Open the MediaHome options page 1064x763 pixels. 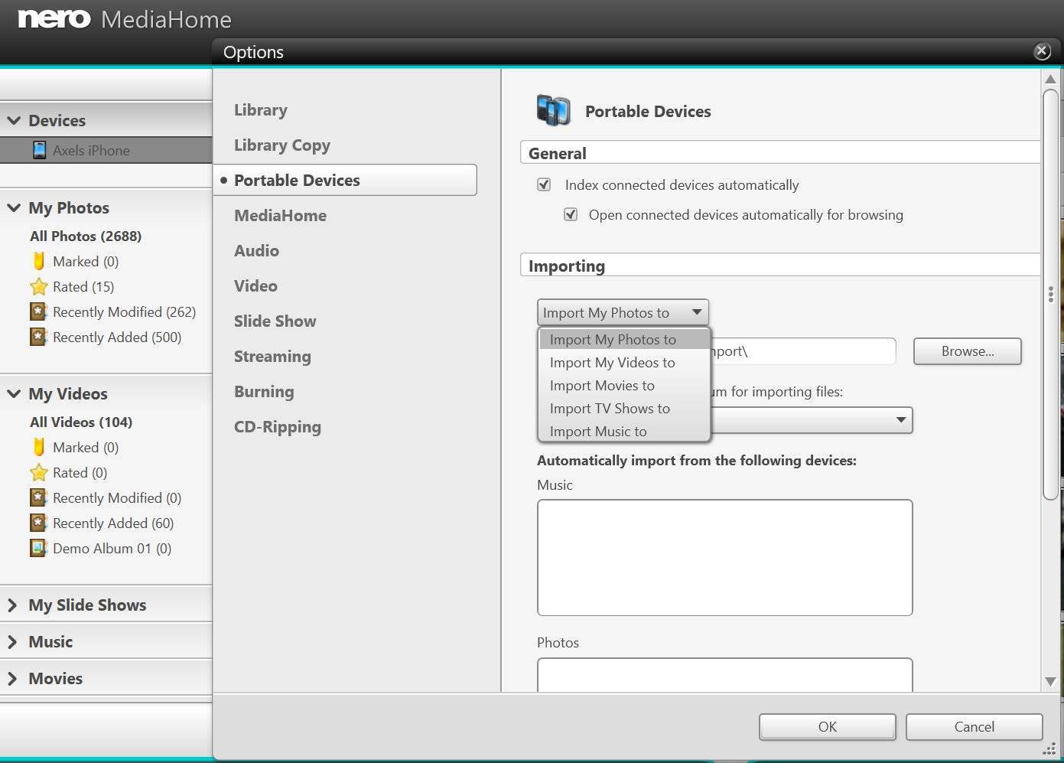tap(280, 215)
